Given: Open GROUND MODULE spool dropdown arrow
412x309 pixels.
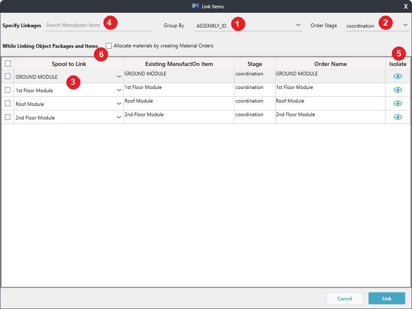Looking at the screenshot, I should click(119, 77).
